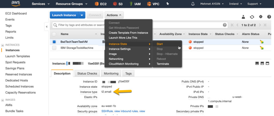The image size is (274, 116).
Task: Click the experiments flask icon
Action: [243, 17]
